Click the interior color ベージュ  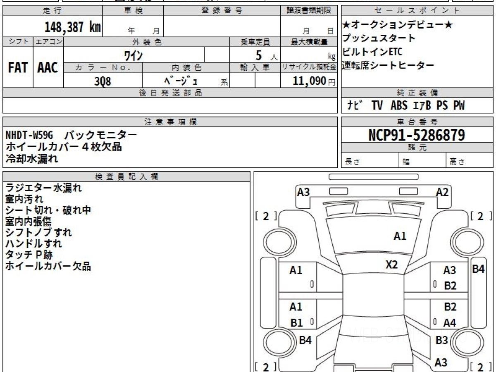click(x=181, y=81)
